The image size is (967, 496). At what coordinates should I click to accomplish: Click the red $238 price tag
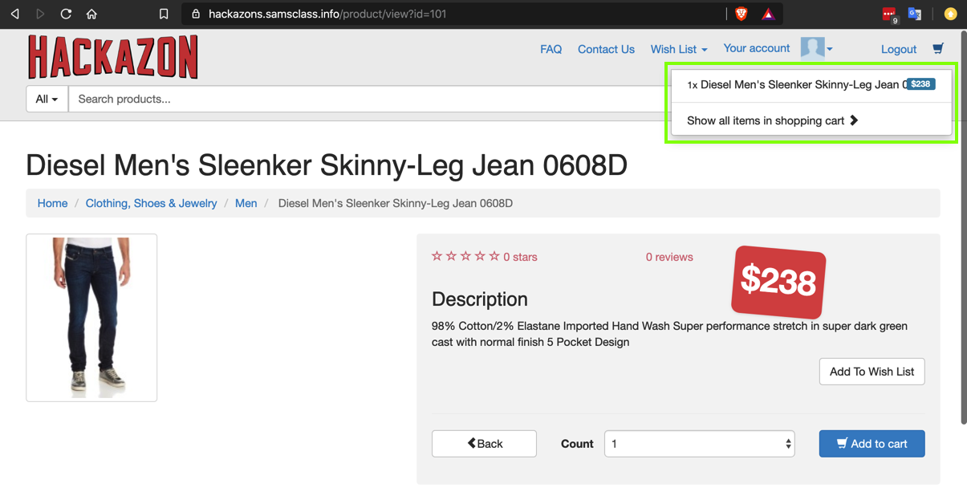click(x=778, y=282)
